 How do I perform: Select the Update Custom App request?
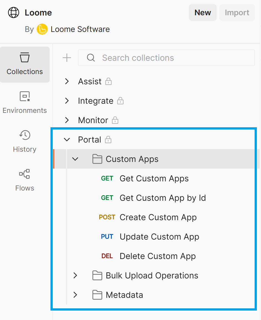coord(159,237)
